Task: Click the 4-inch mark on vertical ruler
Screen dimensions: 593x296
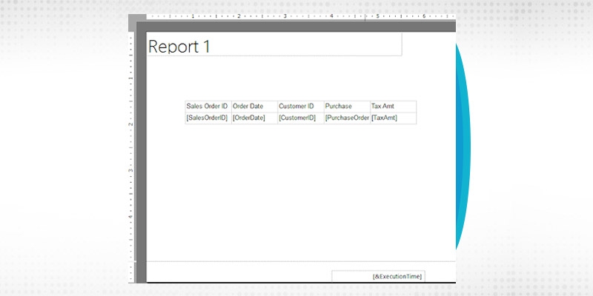Action: [x=131, y=216]
